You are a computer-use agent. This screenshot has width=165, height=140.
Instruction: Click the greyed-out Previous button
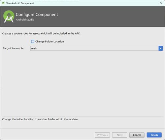[102, 135]
